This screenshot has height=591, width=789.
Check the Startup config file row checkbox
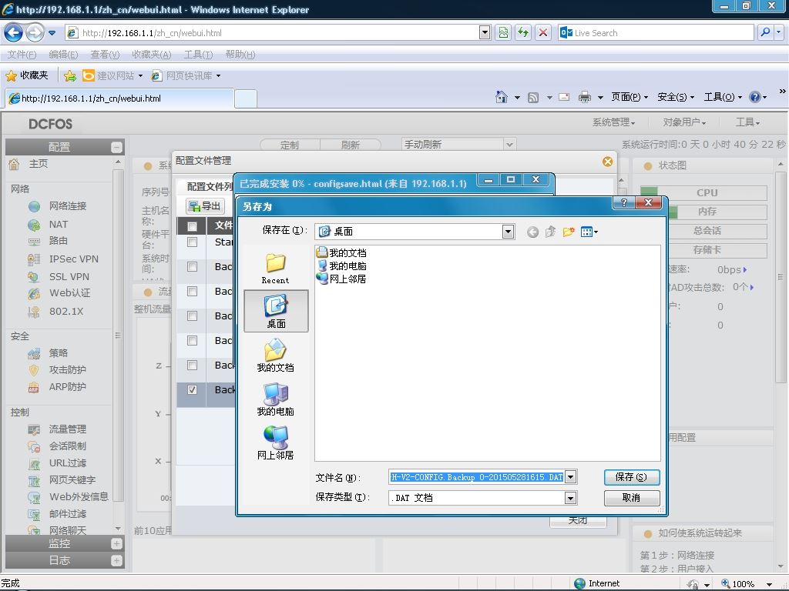coord(192,242)
